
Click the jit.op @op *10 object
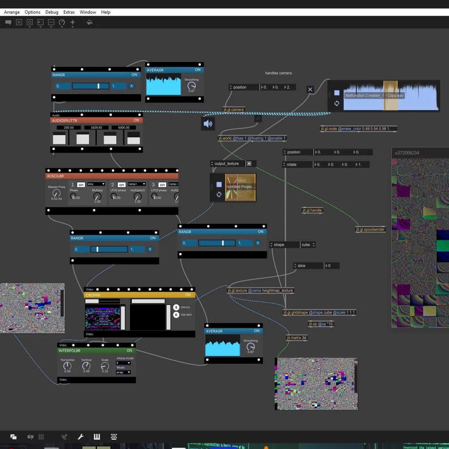321,324
